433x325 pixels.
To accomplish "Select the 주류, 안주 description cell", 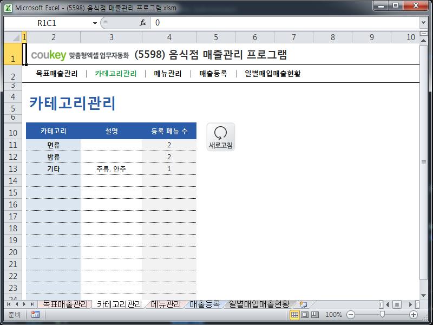I will (x=111, y=169).
